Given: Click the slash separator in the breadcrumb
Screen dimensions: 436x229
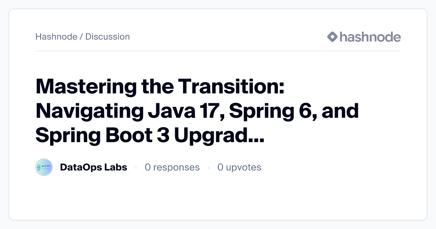Looking at the screenshot, I should point(81,37).
